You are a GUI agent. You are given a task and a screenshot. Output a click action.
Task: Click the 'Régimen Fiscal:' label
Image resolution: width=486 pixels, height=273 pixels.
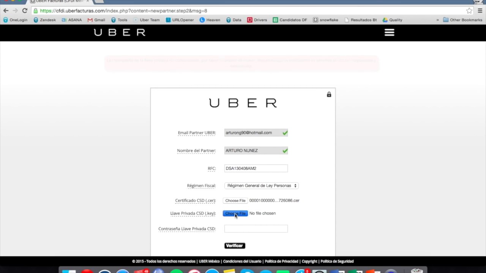tap(201, 186)
